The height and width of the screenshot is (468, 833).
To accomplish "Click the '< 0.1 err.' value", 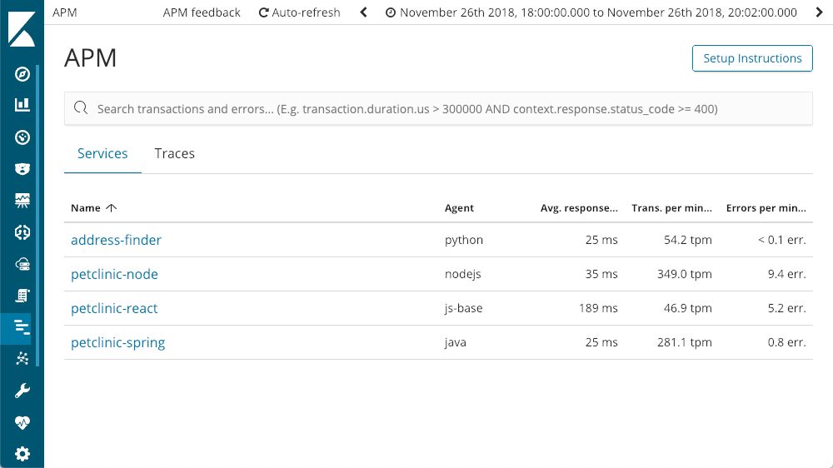I will [781, 240].
